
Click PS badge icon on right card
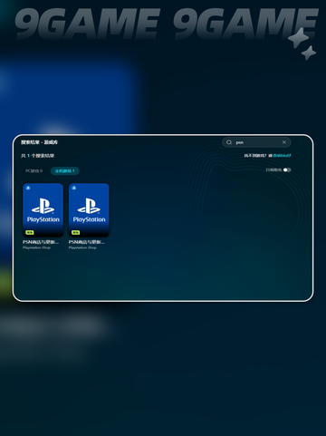click(x=74, y=188)
